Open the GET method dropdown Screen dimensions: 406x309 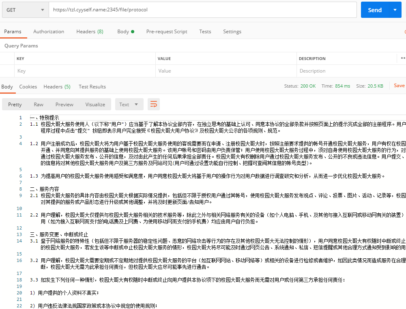pyautogui.click(x=26, y=10)
